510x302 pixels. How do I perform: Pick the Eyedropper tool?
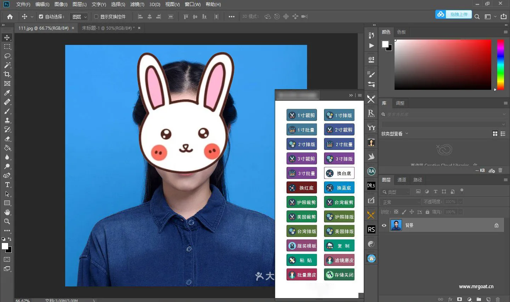[7, 93]
